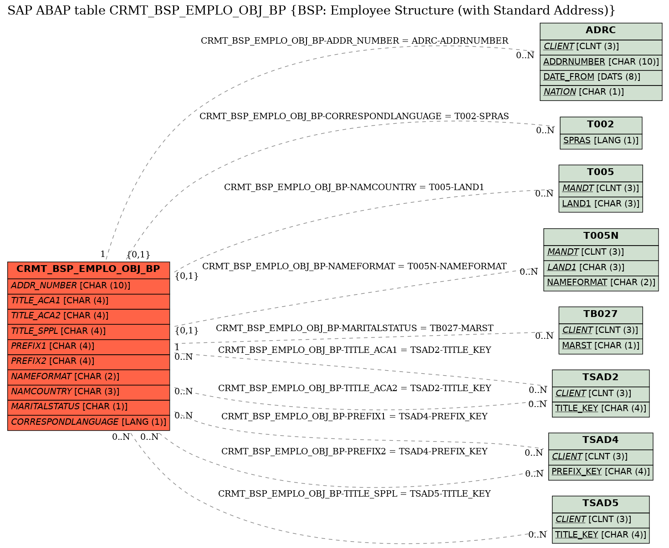Open the TSAD5 table header

point(601,504)
